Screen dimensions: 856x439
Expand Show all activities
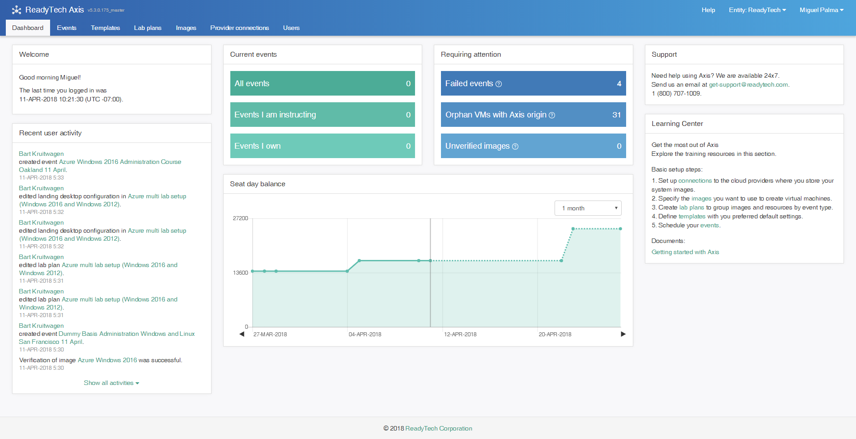click(111, 383)
